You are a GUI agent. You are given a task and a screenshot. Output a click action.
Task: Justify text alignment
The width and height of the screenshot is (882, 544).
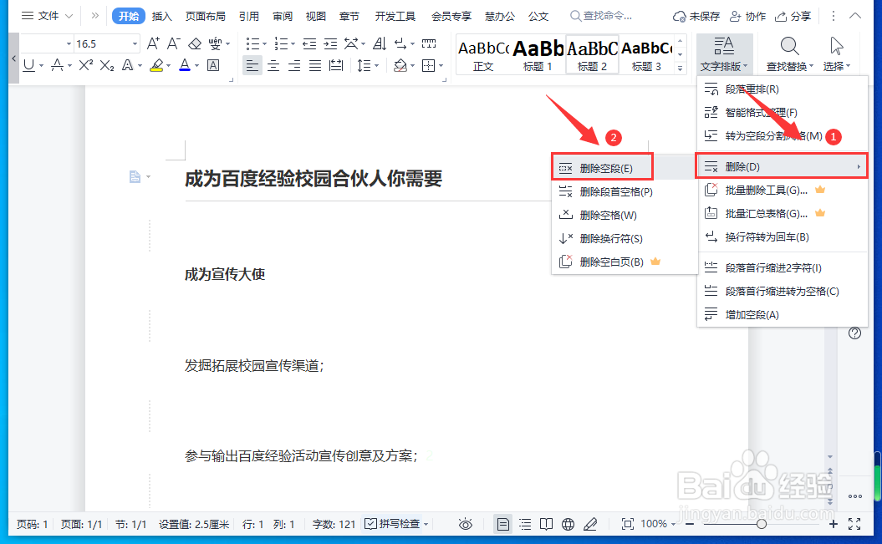(315, 66)
